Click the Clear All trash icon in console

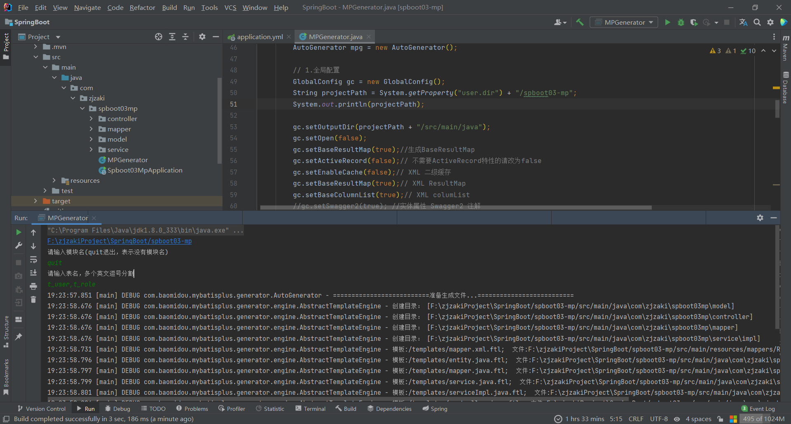33,300
